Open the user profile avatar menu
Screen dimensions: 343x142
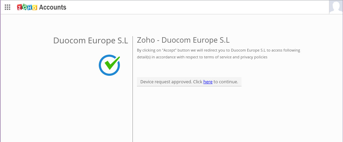336,7
